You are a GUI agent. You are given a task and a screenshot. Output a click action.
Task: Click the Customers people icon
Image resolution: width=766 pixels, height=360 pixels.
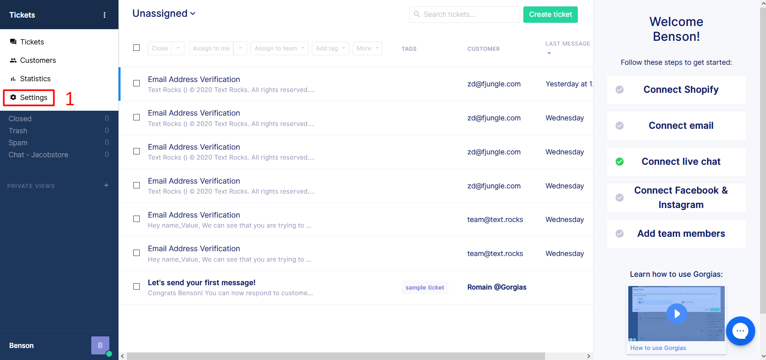click(13, 60)
